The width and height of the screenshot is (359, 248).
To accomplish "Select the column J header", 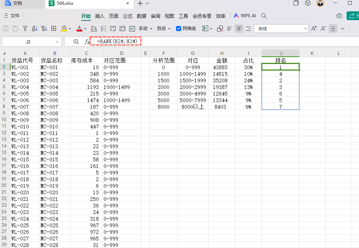I will click(280, 53).
